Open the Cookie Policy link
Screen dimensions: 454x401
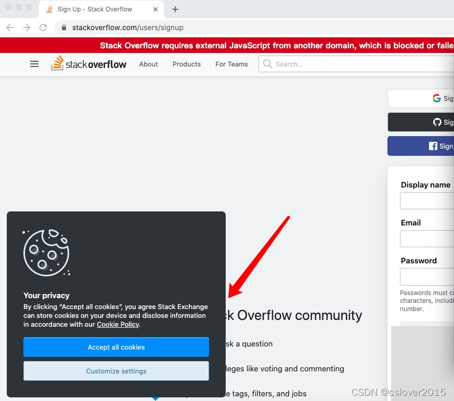[x=118, y=325]
